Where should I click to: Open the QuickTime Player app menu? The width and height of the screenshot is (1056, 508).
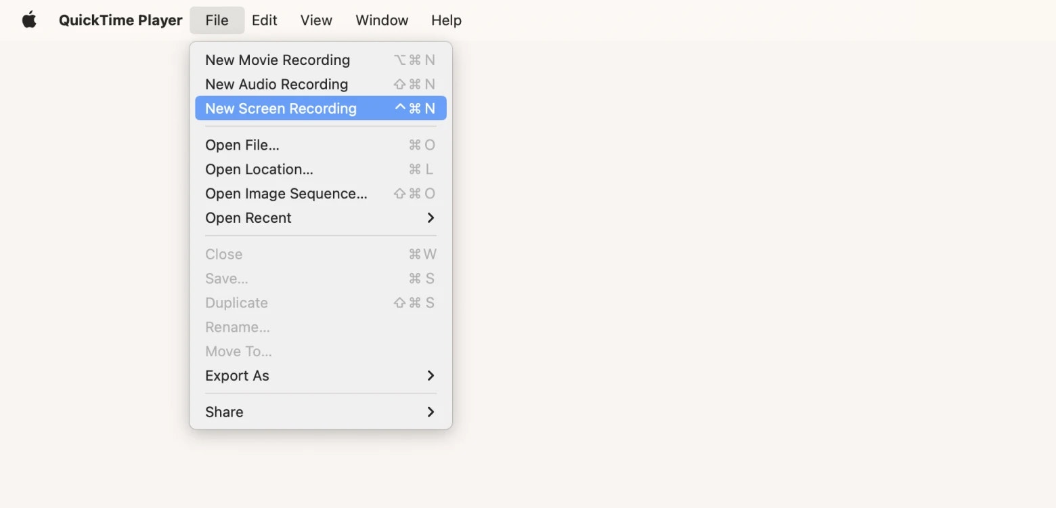[120, 20]
